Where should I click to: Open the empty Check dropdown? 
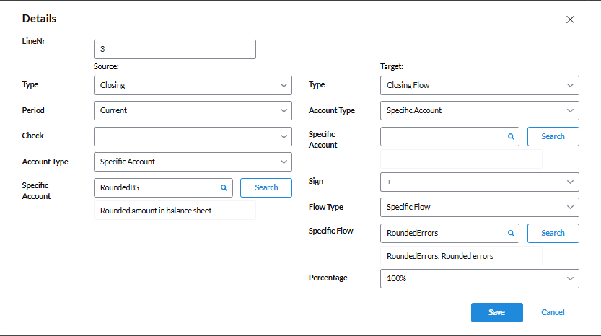point(193,136)
